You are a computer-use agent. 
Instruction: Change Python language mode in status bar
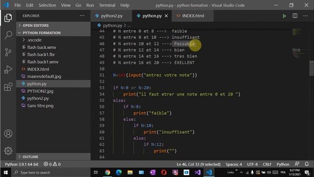point(283,164)
